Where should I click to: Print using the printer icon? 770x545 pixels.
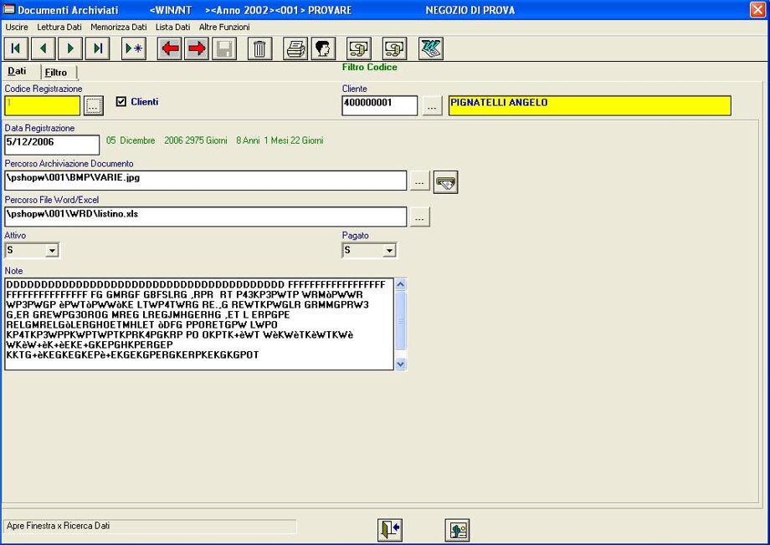295,48
